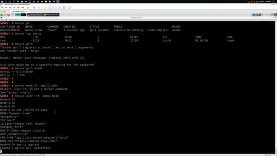
Task: Switch to Firefox Index of /linux window
Action: point(51,15)
